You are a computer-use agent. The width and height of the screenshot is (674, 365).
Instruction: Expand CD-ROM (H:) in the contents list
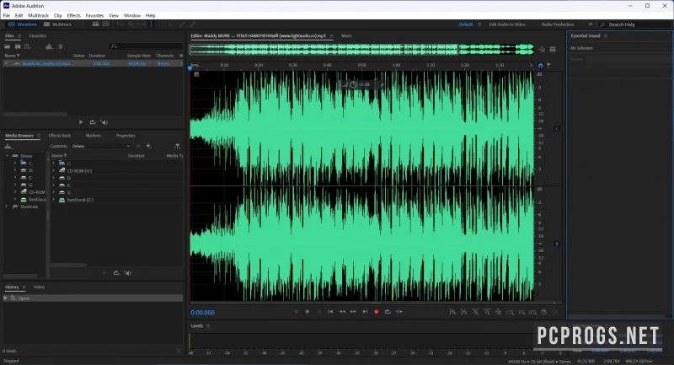tap(53, 170)
